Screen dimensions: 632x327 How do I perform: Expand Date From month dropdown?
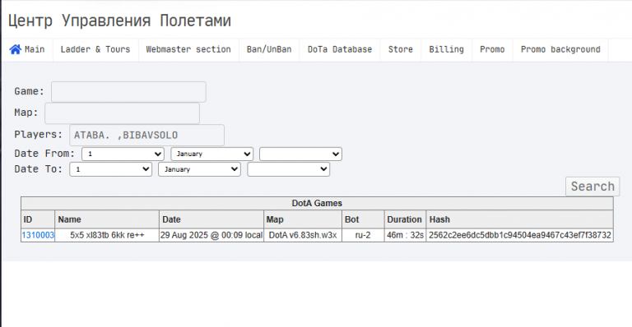tap(212, 154)
